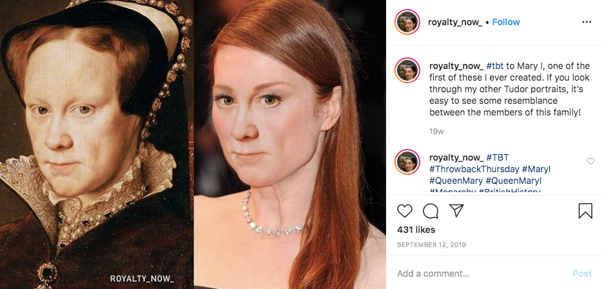601x289 pixels.
Task: View the 431 likes list
Action: point(416,230)
